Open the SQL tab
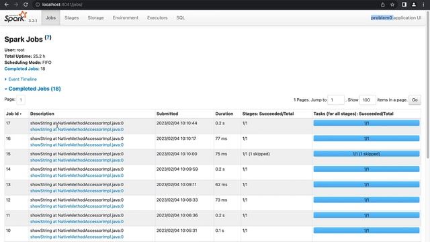The image size is (430, 242). [x=181, y=17]
